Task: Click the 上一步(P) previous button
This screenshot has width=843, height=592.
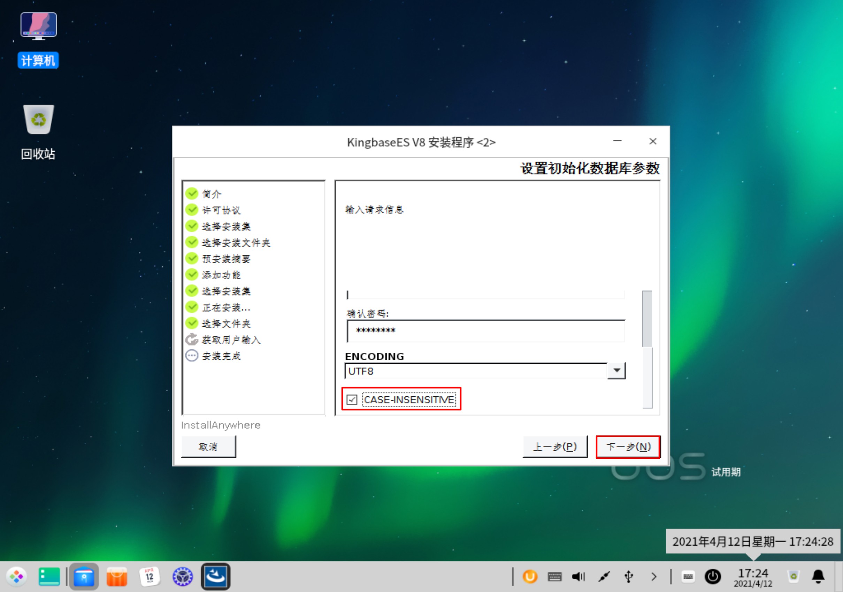Action: (555, 447)
